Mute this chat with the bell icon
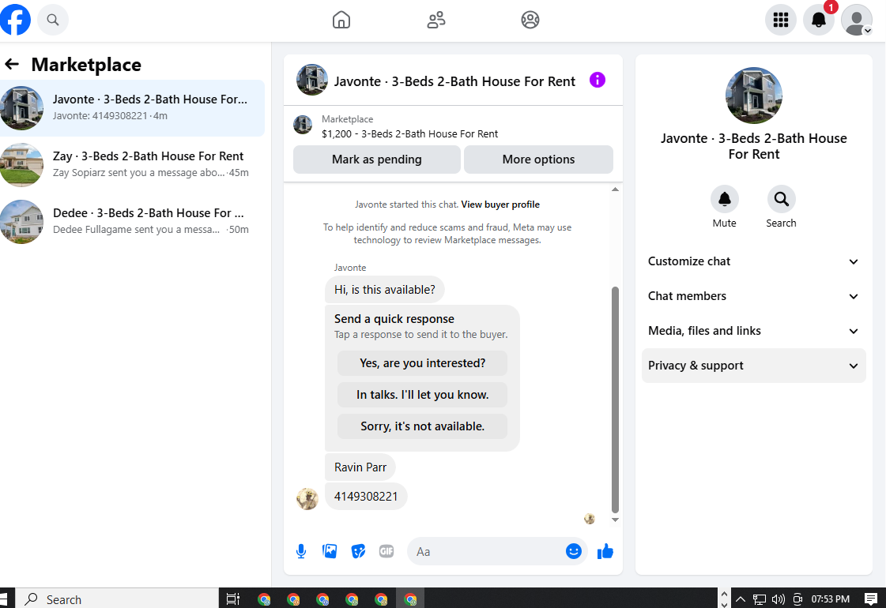This screenshot has height=608, width=886. coord(725,199)
